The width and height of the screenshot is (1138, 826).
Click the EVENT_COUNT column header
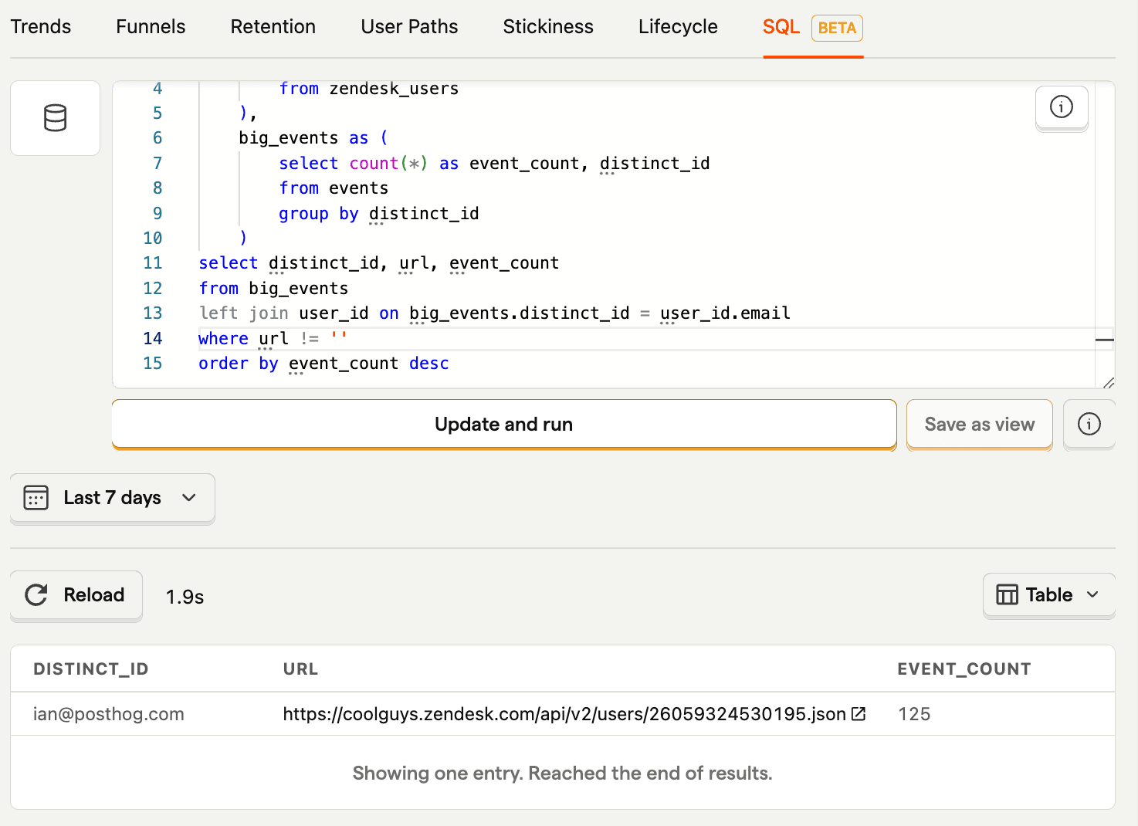964,669
